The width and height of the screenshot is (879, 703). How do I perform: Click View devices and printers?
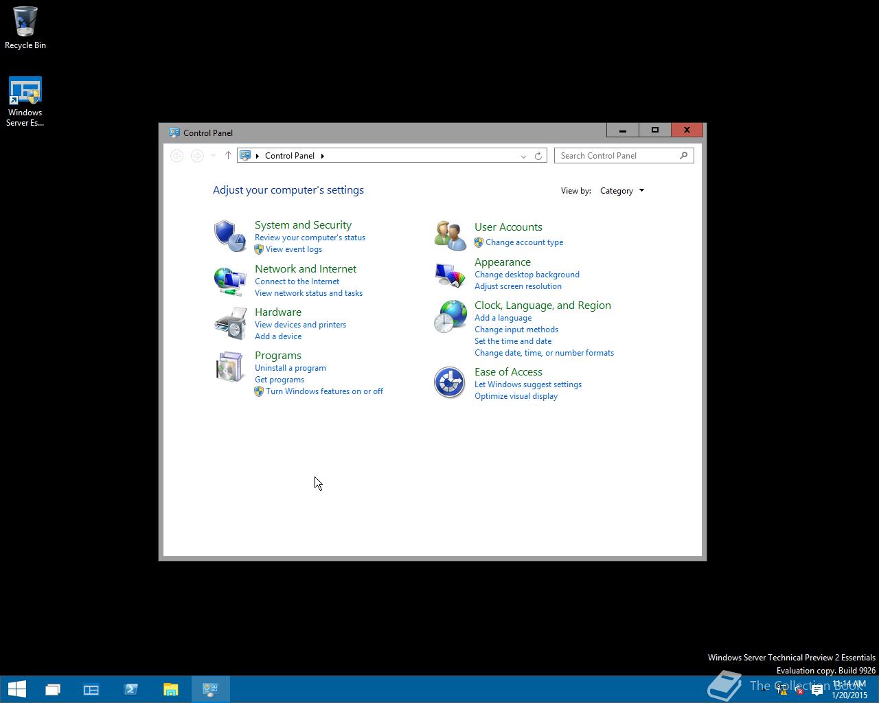pos(300,325)
